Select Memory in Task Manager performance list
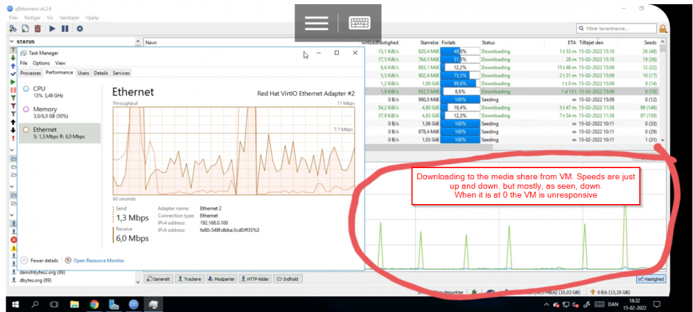 pyautogui.click(x=60, y=112)
